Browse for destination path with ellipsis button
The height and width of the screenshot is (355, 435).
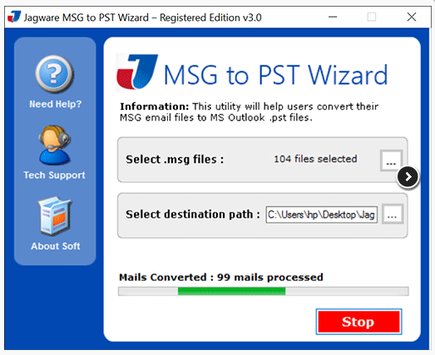[x=393, y=214]
